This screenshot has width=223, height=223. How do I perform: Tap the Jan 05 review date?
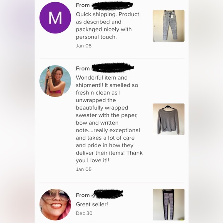(84, 169)
